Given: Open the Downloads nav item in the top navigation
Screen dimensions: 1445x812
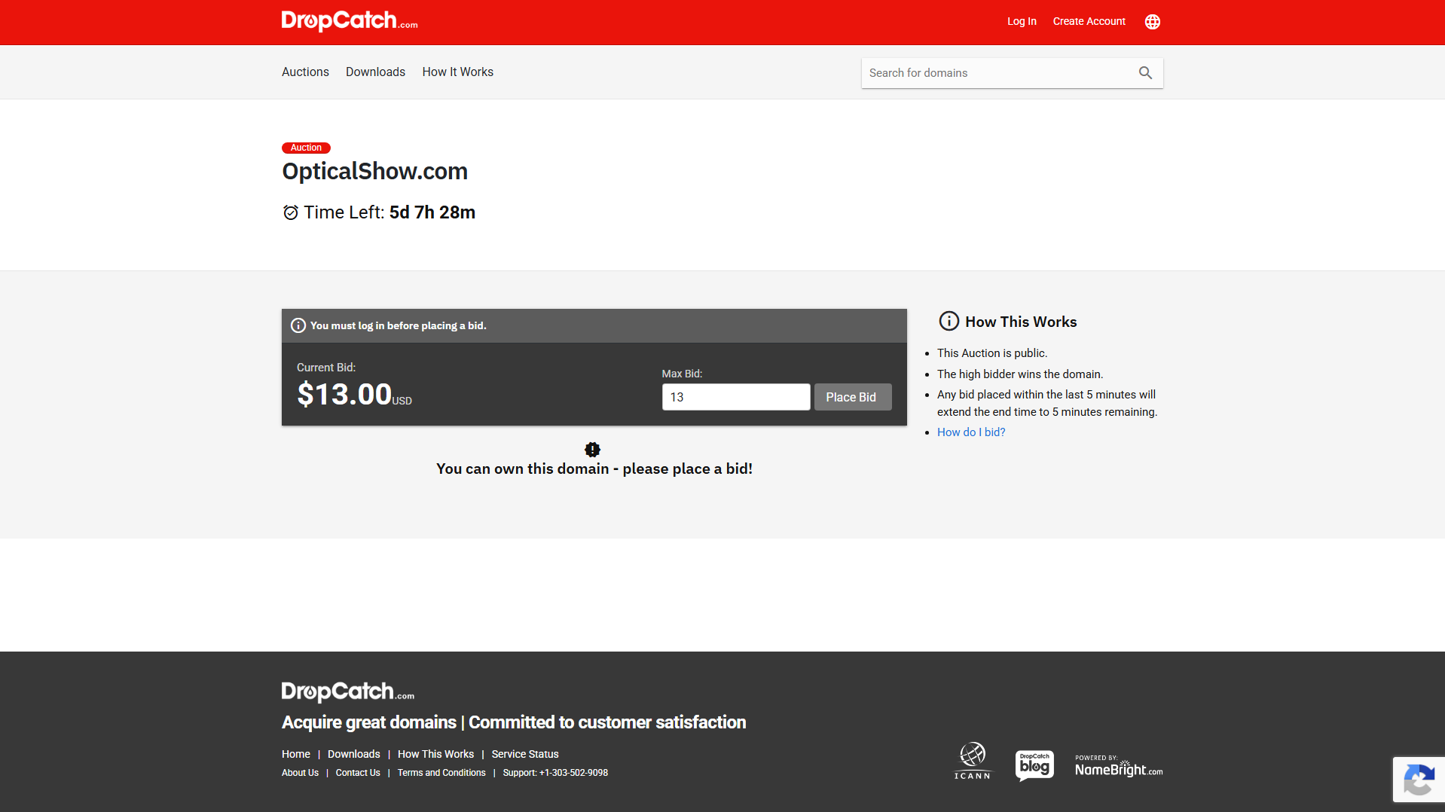Looking at the screenshot, I should click(375, 72).
